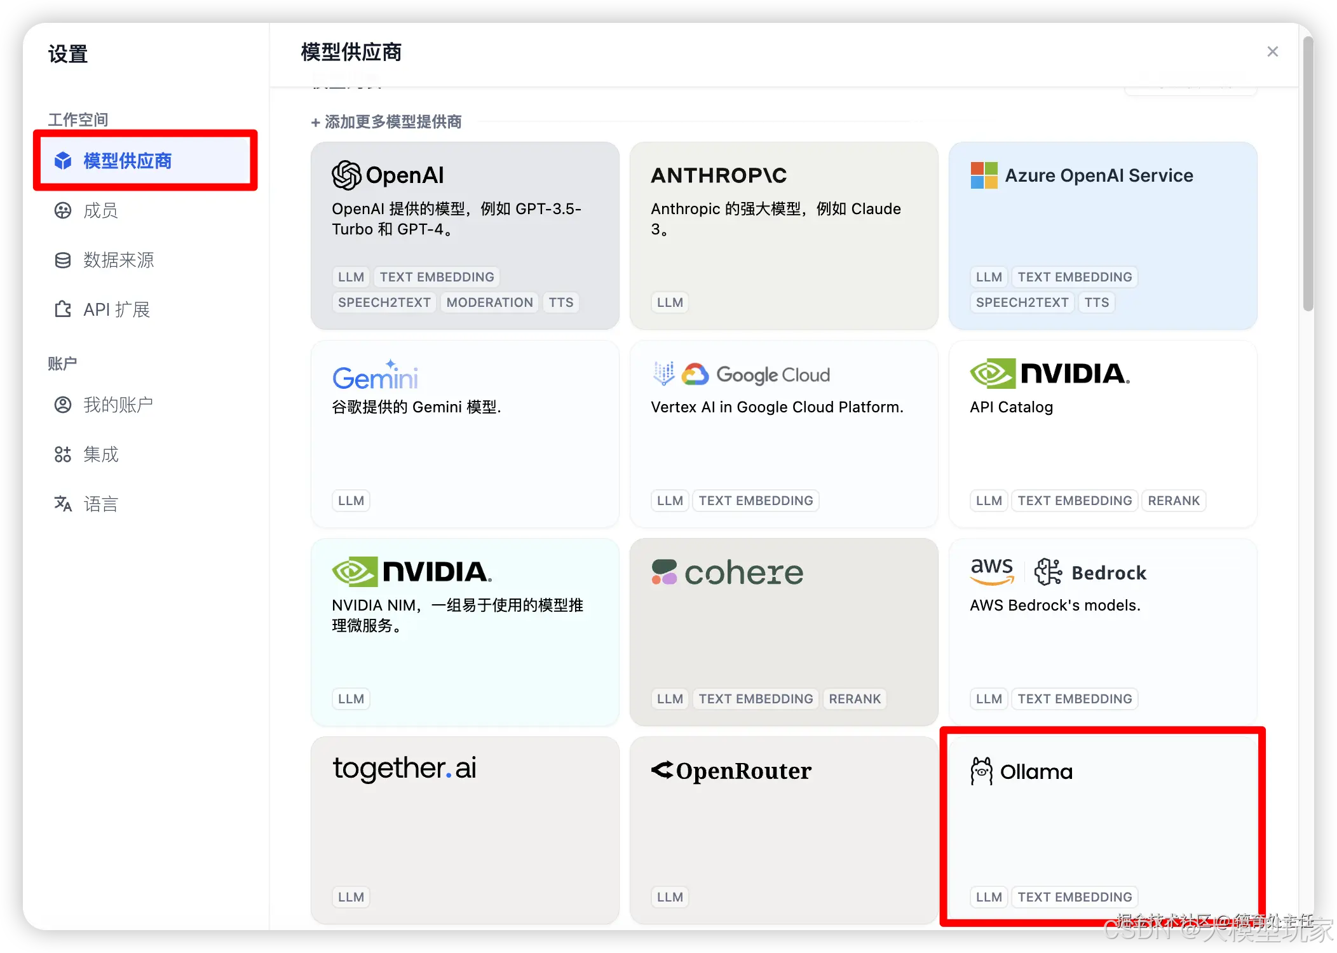The image size is (1337, 953).
Task: Open the 集成 (integrations) section
Action: [100, 454]
